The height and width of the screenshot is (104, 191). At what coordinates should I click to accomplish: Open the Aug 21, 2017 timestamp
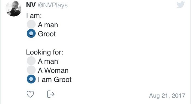pyautogui.click(x=167, y=96)
